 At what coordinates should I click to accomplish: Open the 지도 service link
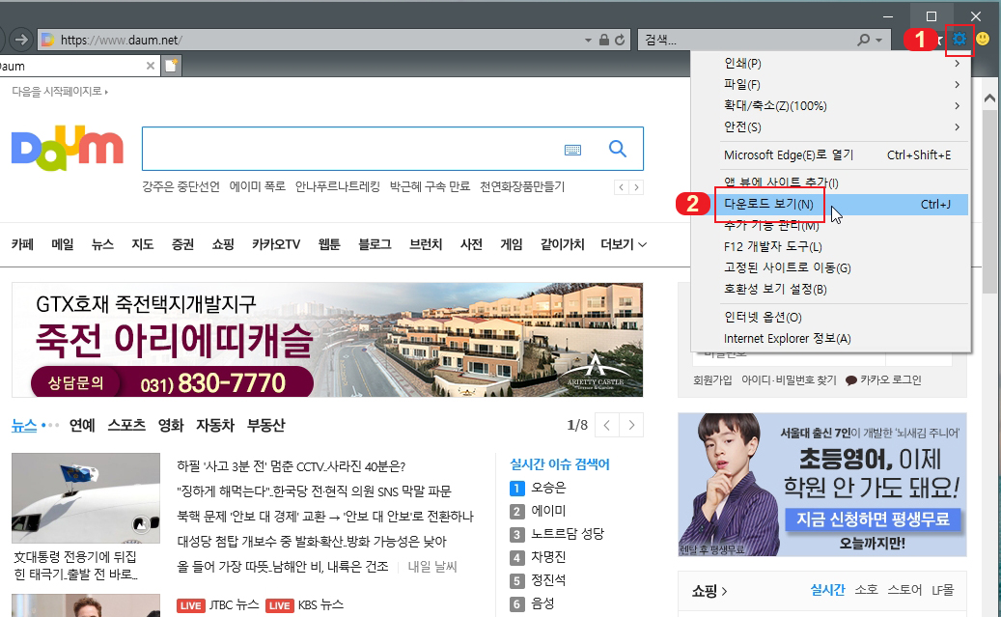click(142, 244)
